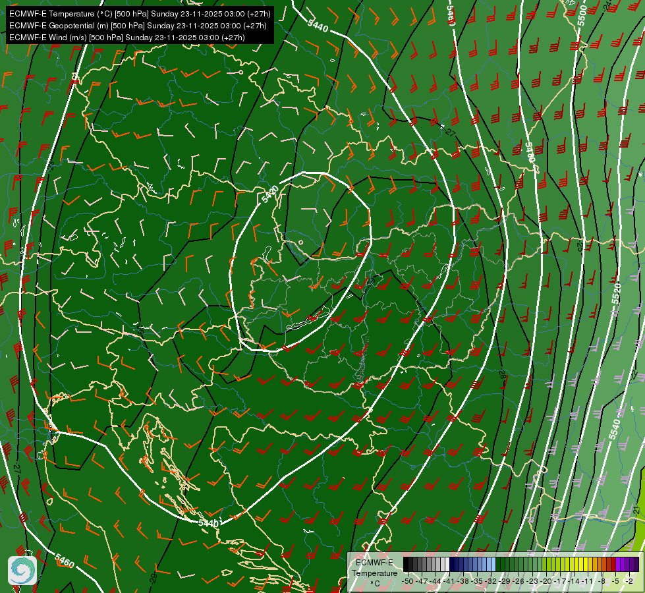Select the ECMWF-E Geopotential (m) title line
Screen dimensions: 645x593
point(138,26)
